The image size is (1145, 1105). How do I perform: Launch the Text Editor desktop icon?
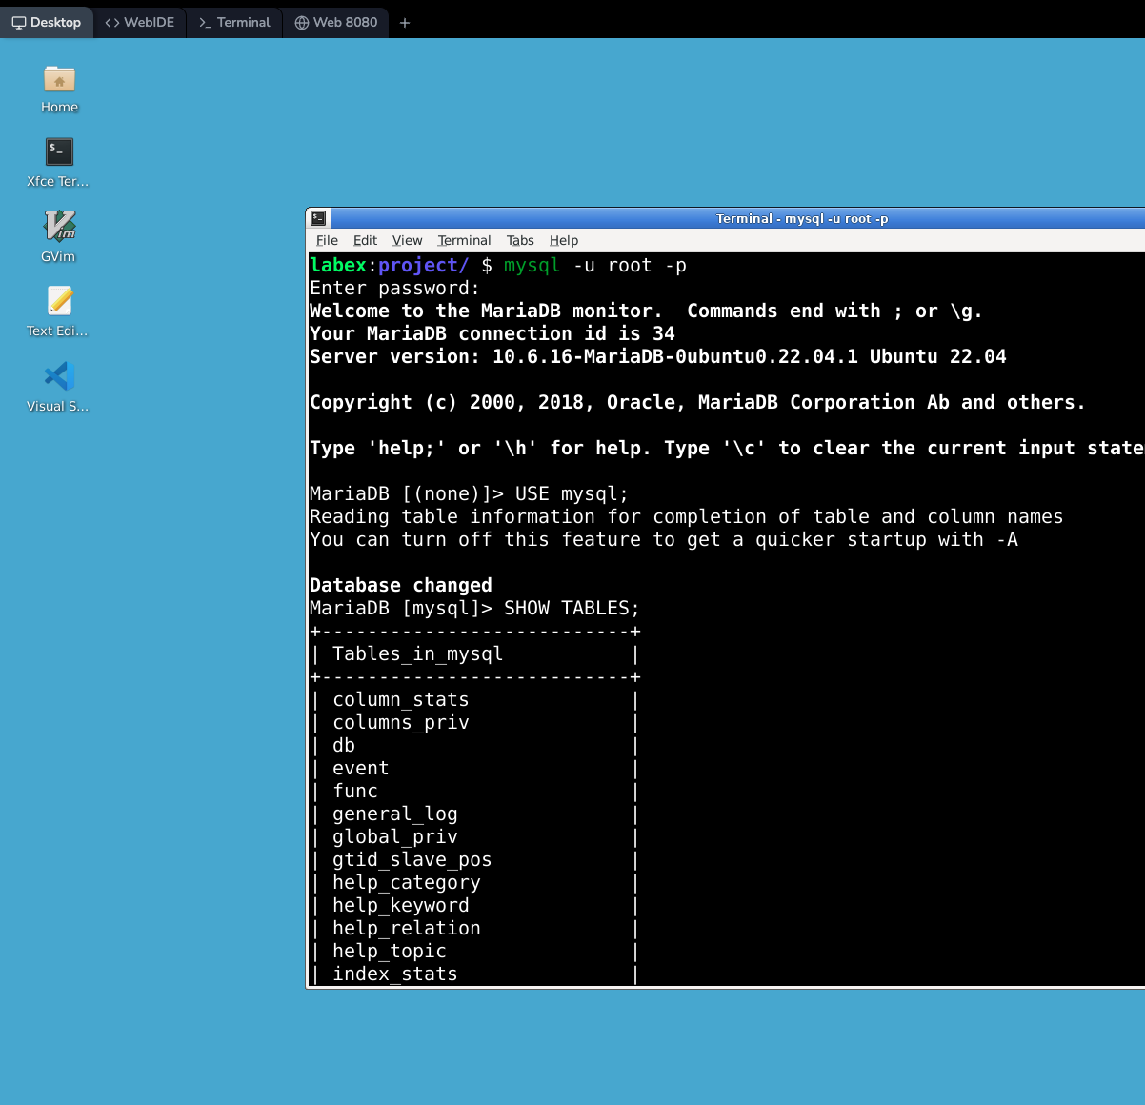pos(58,301)
